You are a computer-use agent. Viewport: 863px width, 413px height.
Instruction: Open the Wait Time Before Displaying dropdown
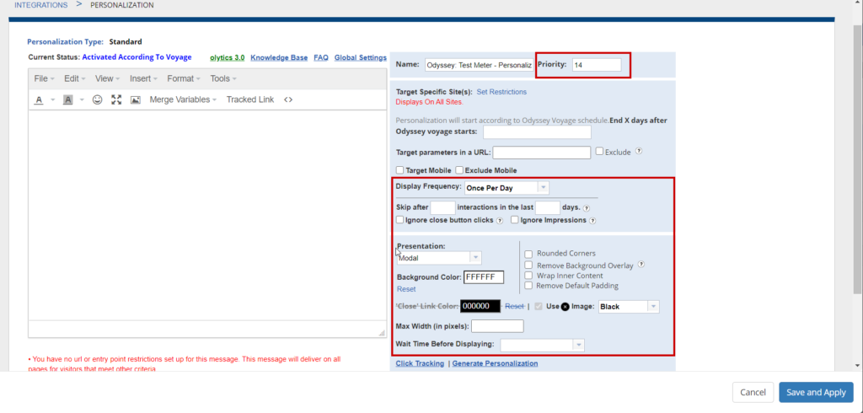(x=542, y=345)
